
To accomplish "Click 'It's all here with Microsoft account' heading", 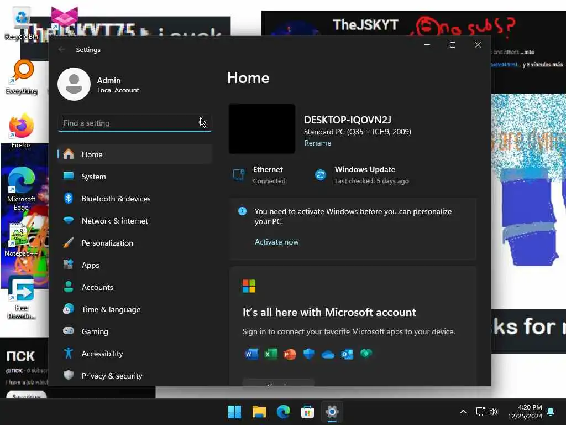I will [x=329, y=312].
